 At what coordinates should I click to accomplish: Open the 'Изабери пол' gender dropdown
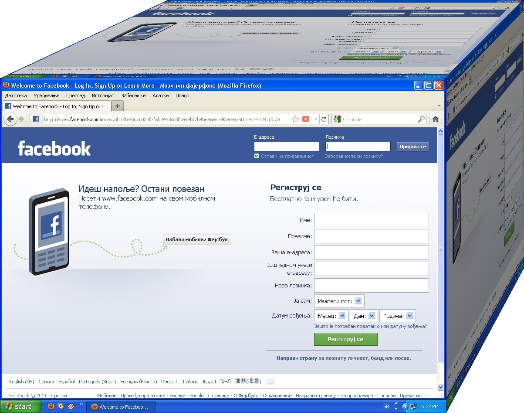(x=339, y=301)
